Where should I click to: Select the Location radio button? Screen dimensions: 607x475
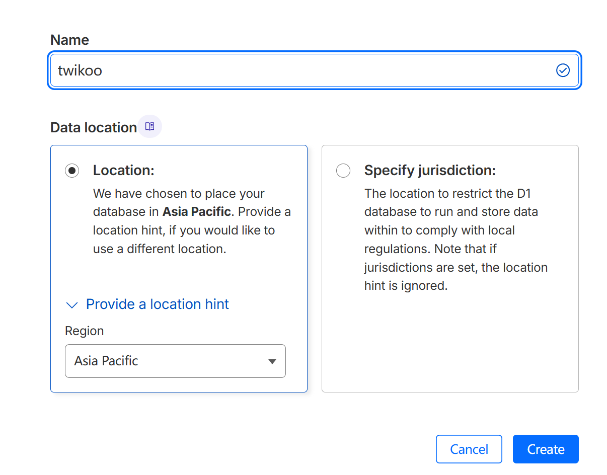72,171
